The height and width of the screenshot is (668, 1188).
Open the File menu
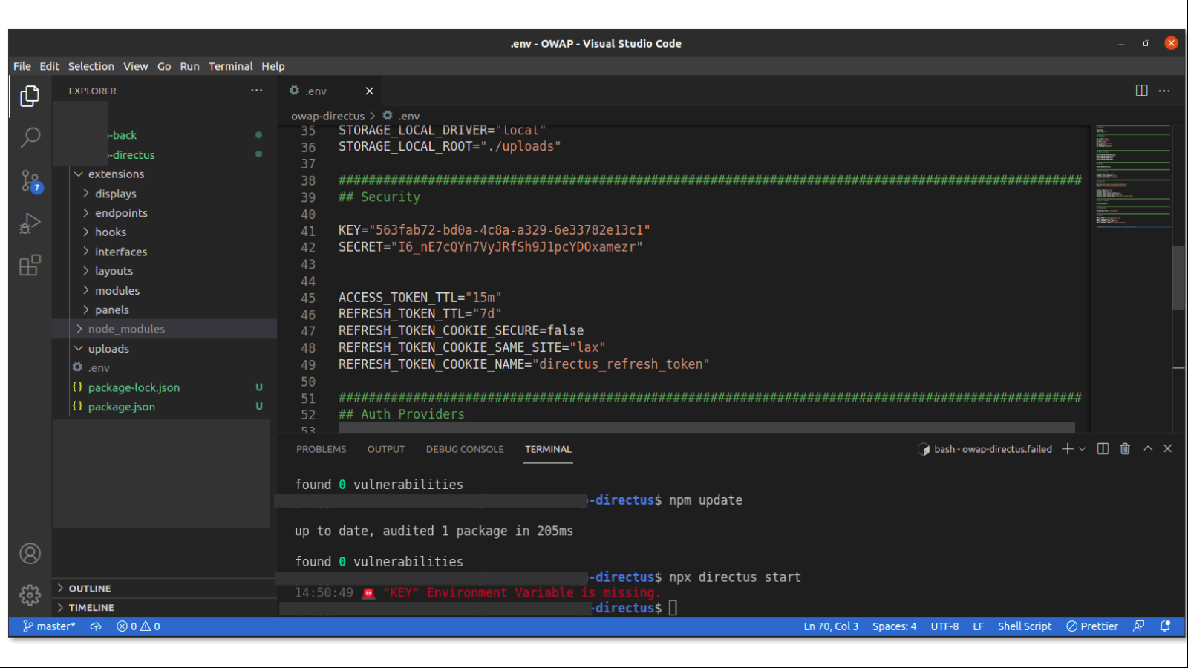[22, 66]
